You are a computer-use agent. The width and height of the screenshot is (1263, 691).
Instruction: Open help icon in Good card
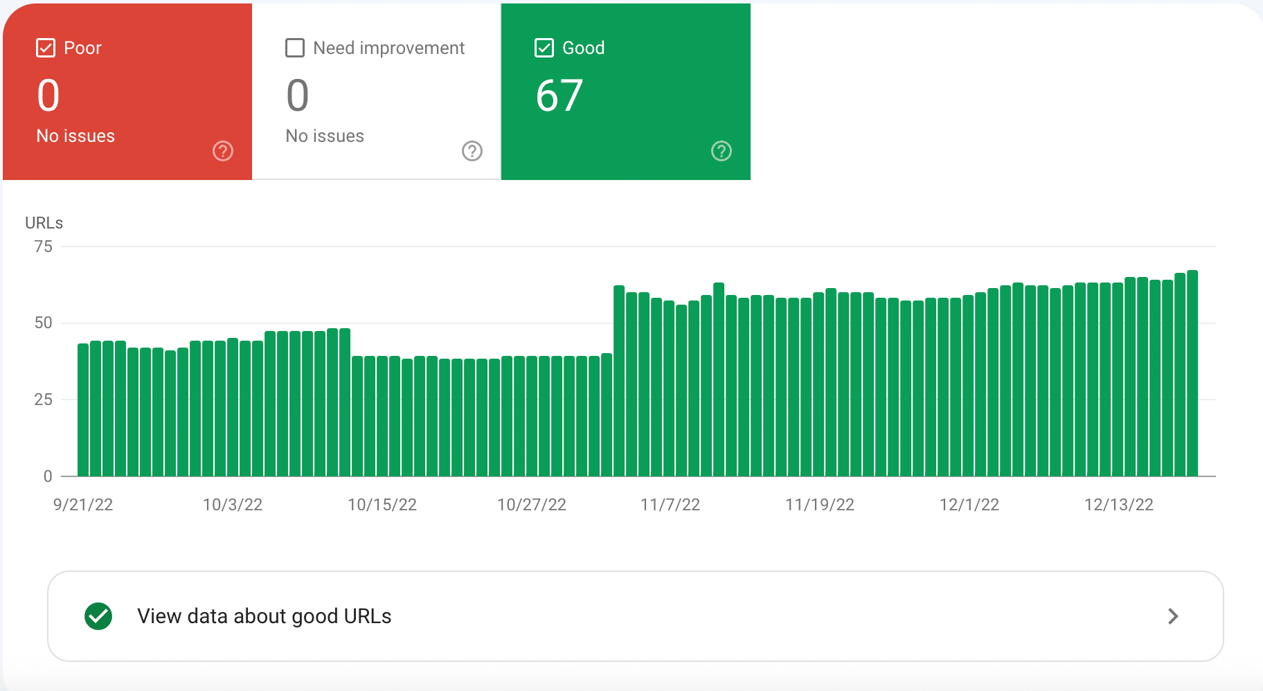(722, 151)
